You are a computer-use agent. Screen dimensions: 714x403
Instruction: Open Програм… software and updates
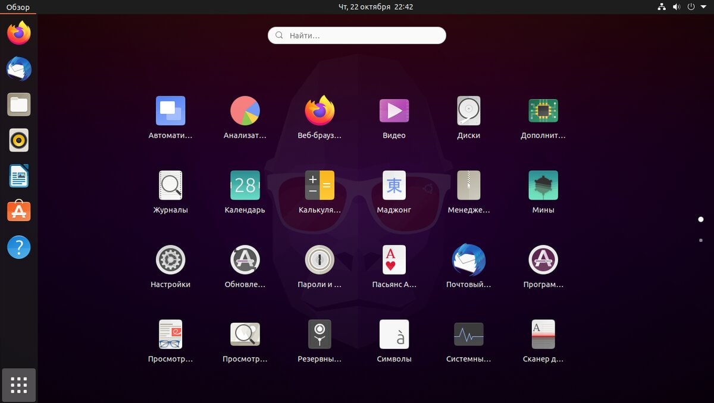(543, 260)
